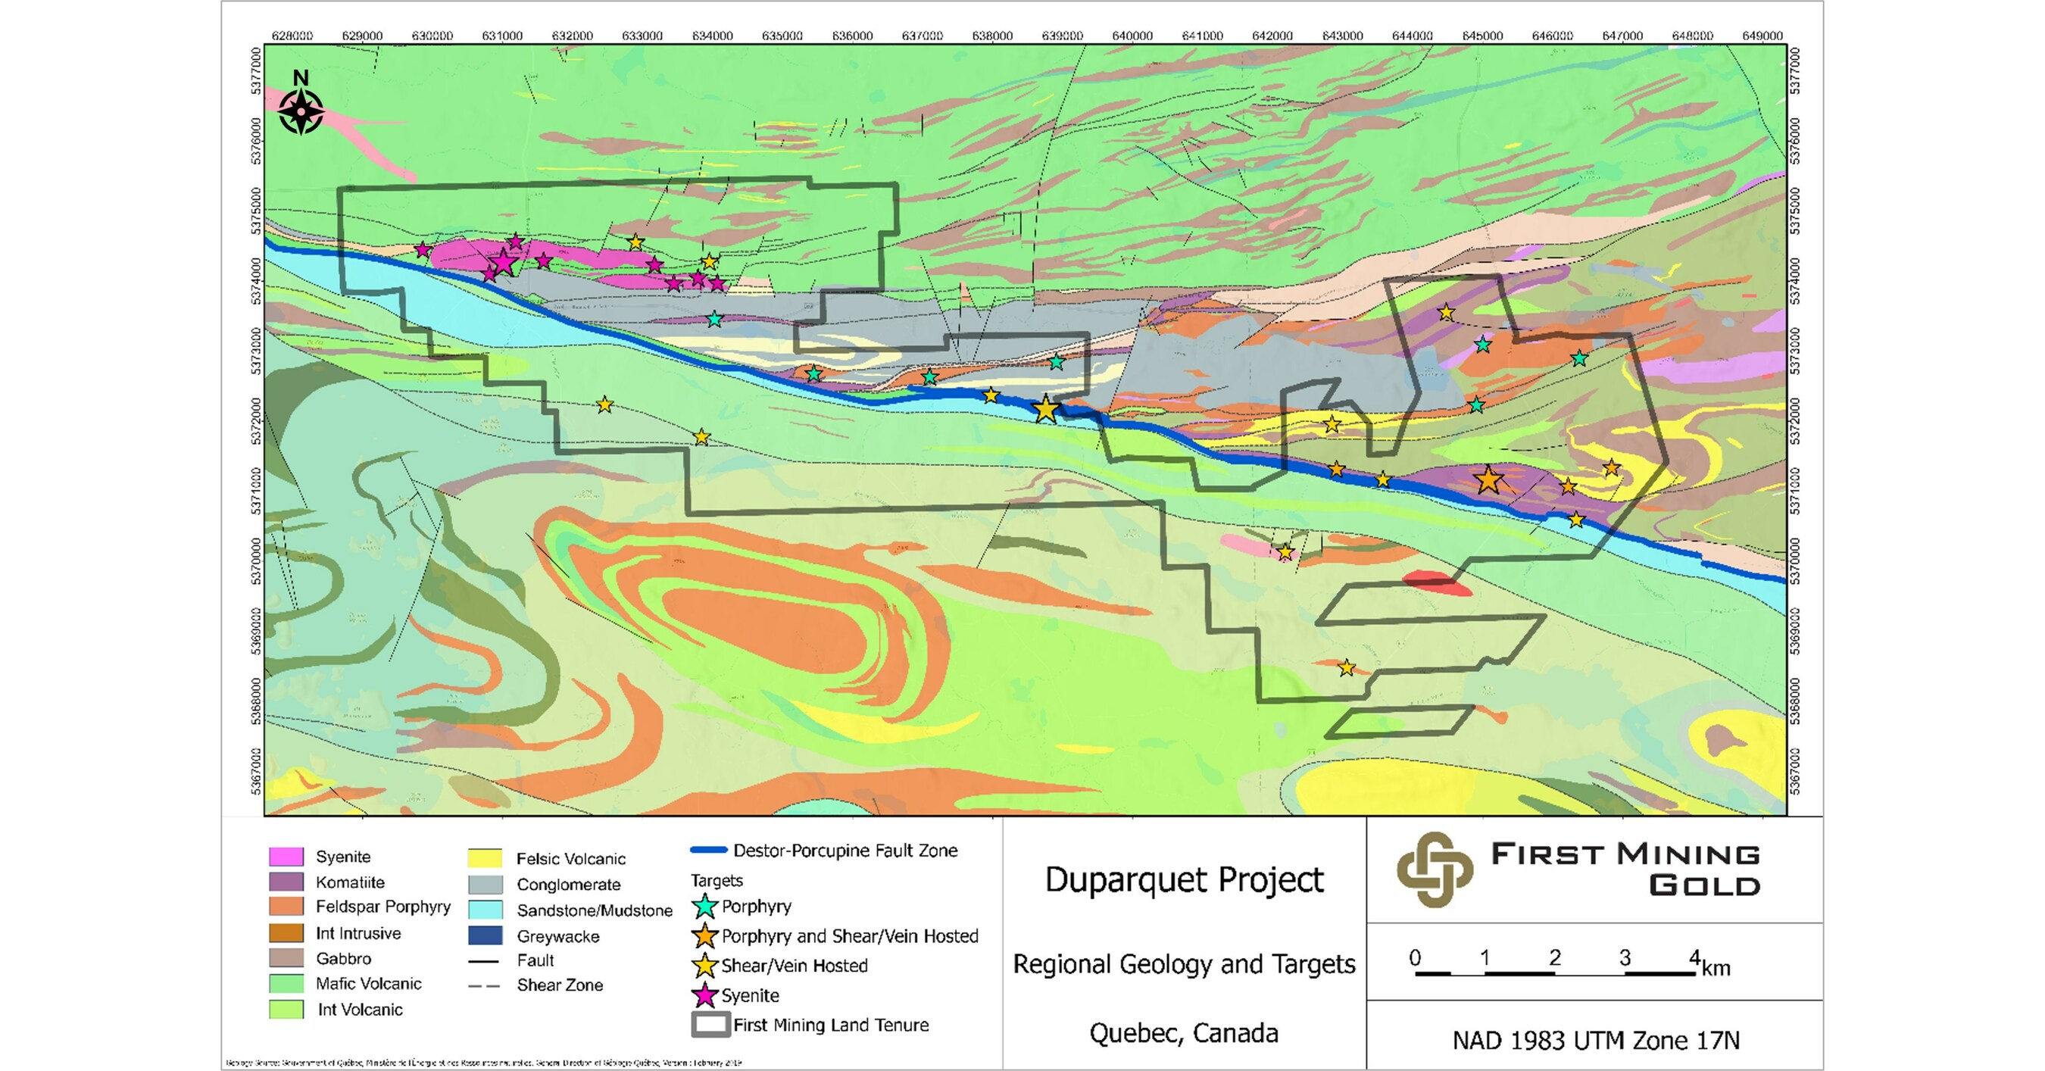Click the Quebec, Canada text

(x=1184, y=1033)
